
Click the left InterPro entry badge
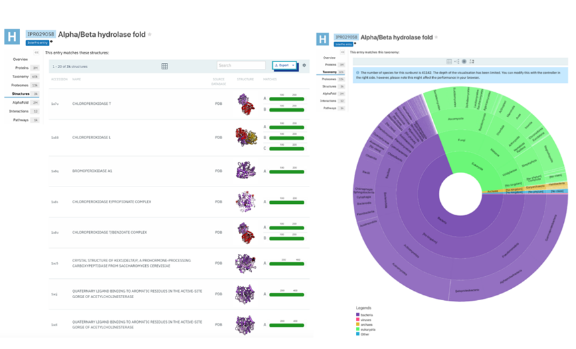click(35, 43)
